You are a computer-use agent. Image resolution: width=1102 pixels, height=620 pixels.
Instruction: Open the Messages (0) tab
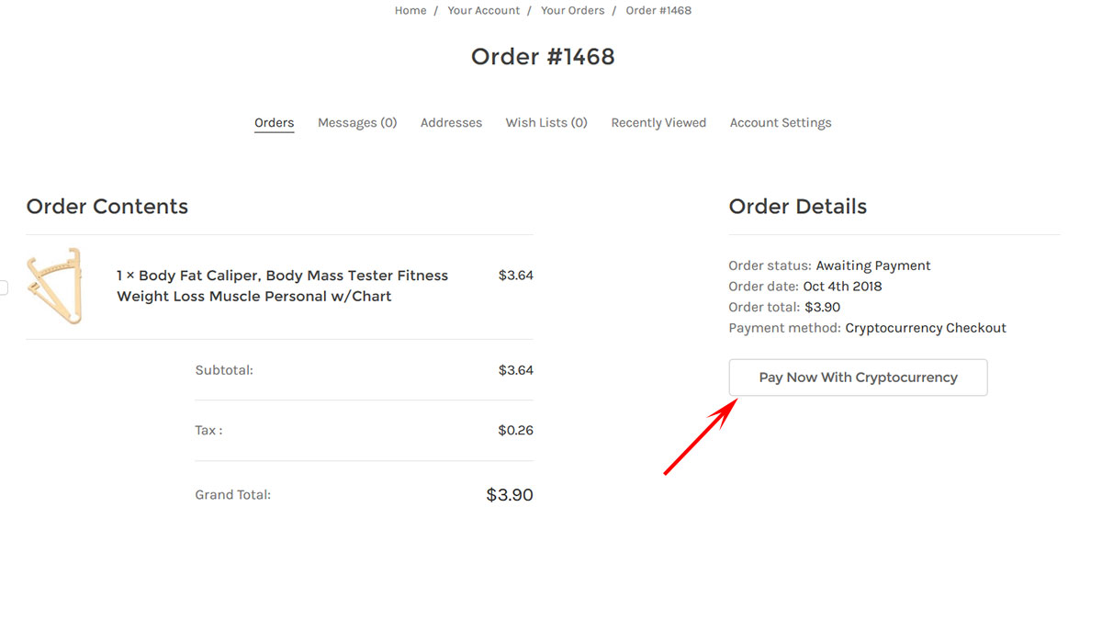coord(357,123)
